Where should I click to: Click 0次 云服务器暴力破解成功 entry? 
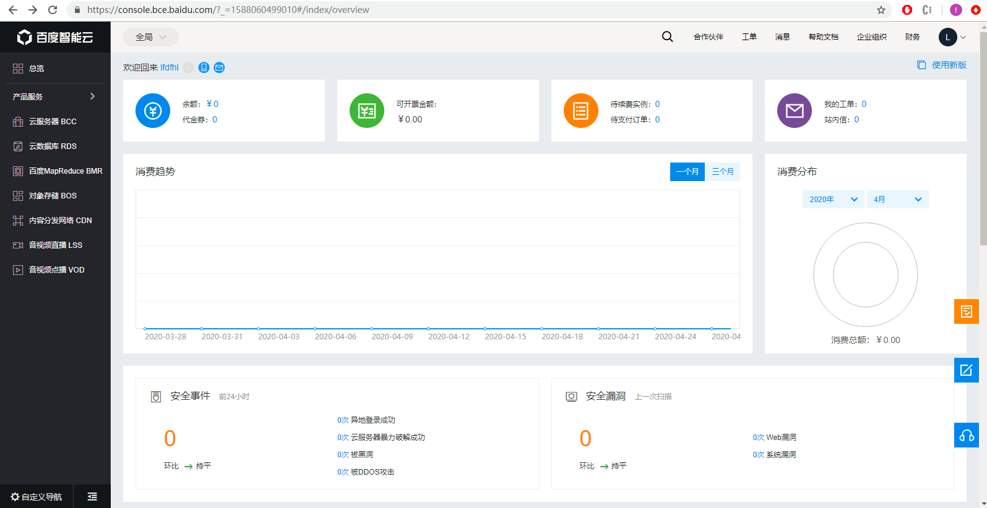coord(381,438)
